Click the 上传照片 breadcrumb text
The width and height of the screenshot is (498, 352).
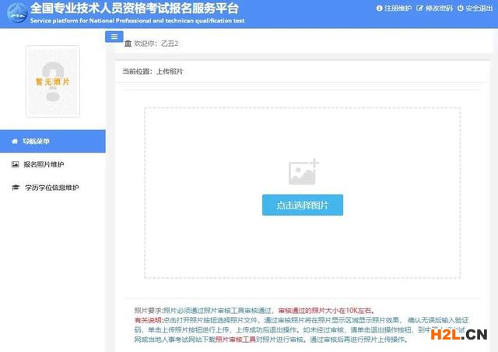pyautogui.click(x=170, y=72)
